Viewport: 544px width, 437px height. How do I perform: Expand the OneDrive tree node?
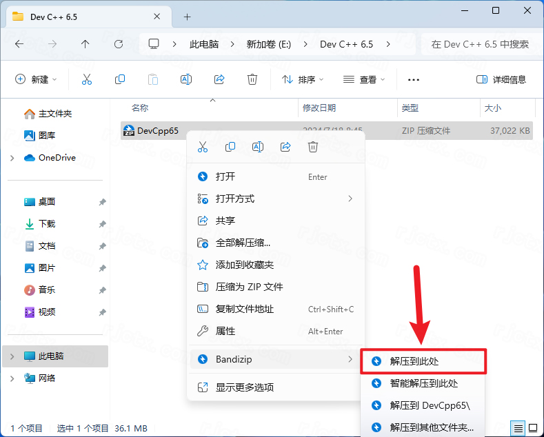(12, 158)
